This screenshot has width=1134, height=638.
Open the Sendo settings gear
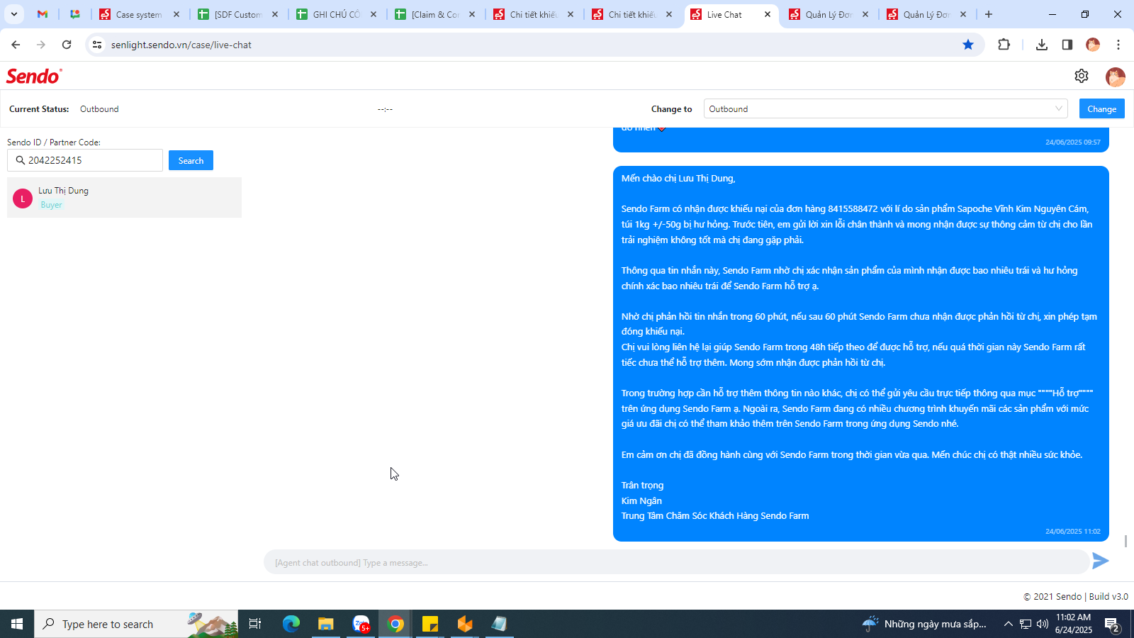[1081, 76]
